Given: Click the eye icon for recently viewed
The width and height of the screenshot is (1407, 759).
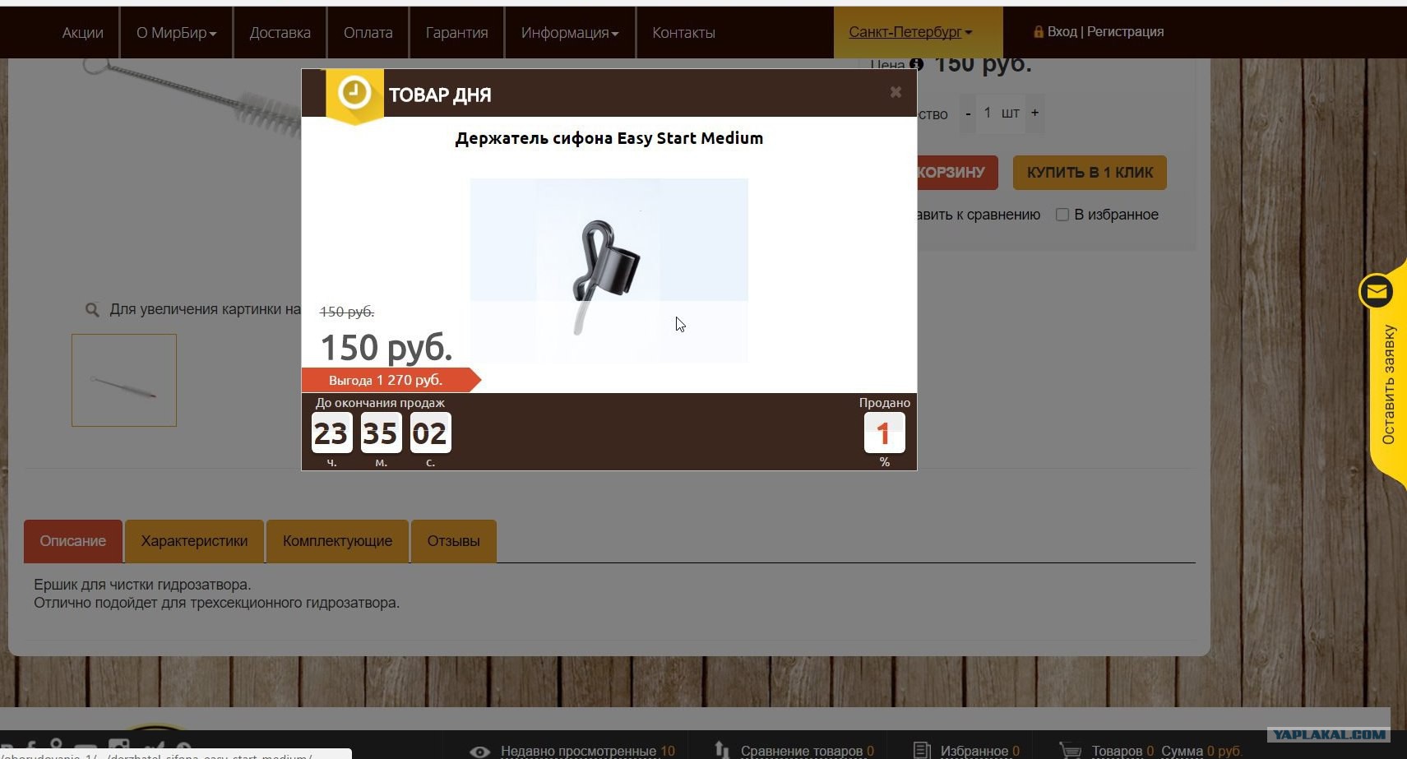Looking at the screenshot, I should (x=479, y=752).
